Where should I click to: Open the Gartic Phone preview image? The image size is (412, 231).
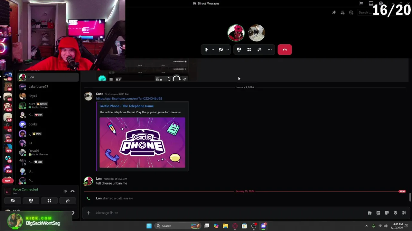point(142,142)
